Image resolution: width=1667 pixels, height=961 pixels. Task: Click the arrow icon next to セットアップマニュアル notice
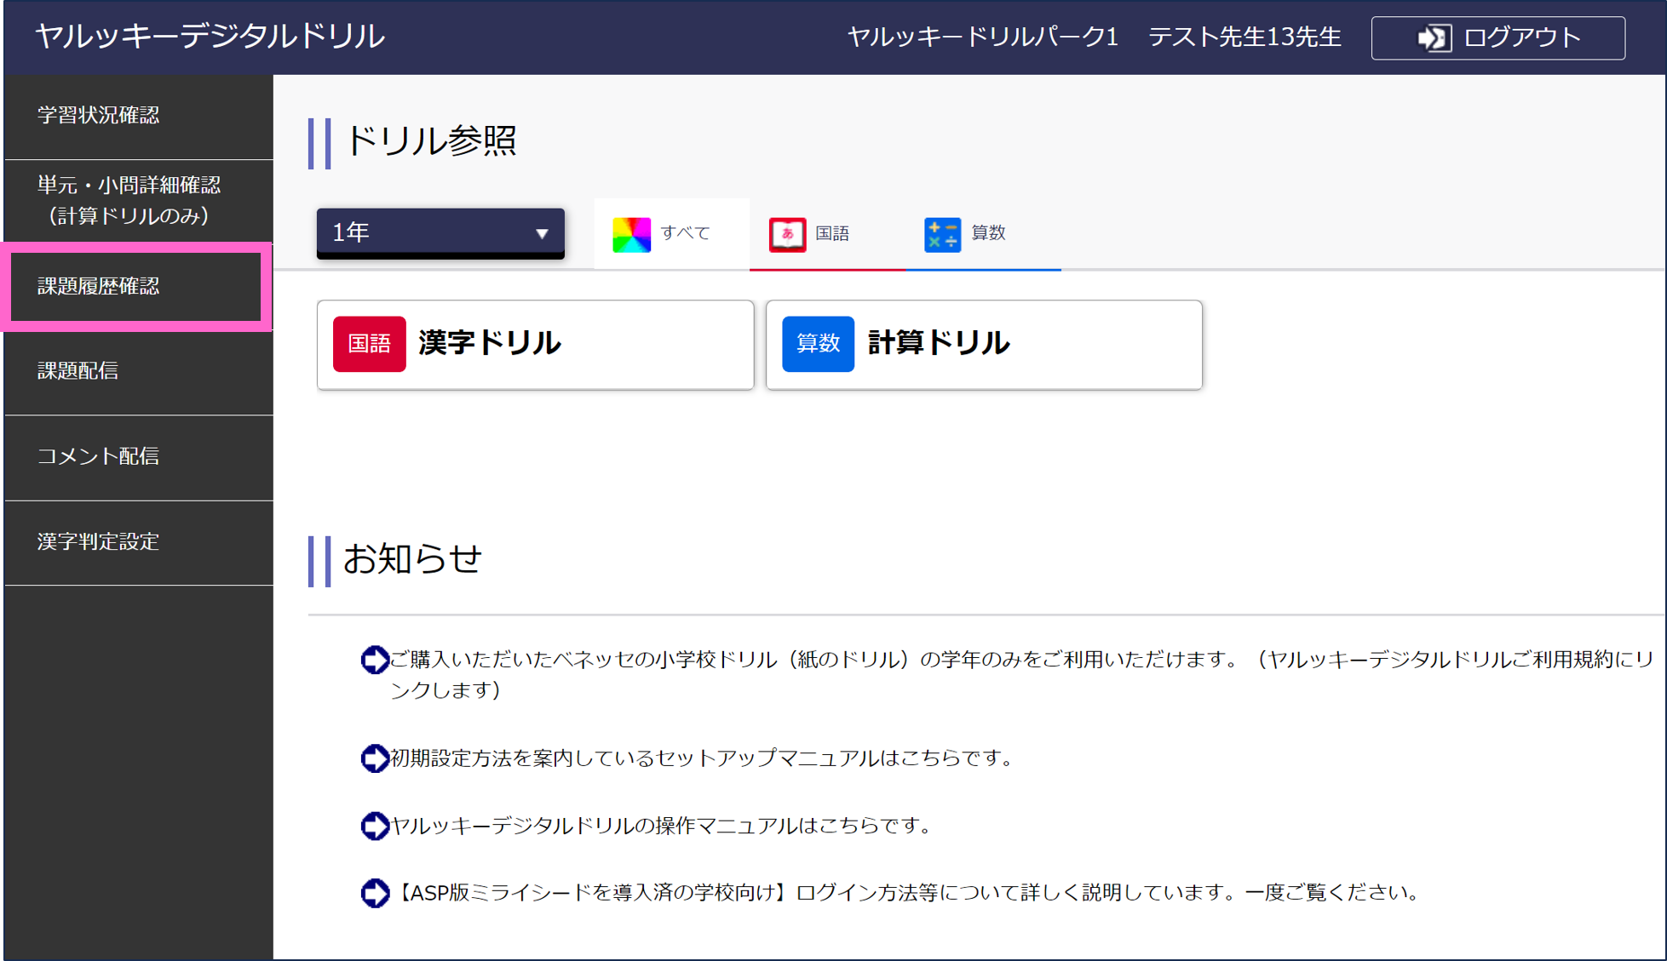pos(373,758)
